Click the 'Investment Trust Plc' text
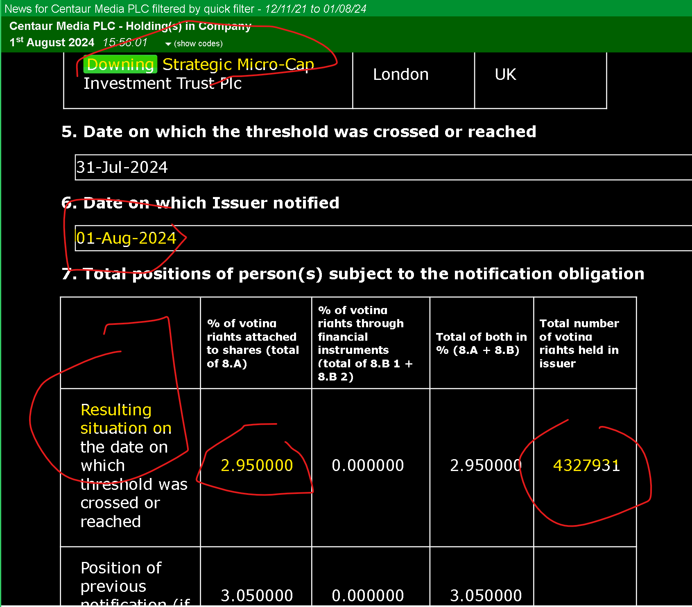 point(163,84)
